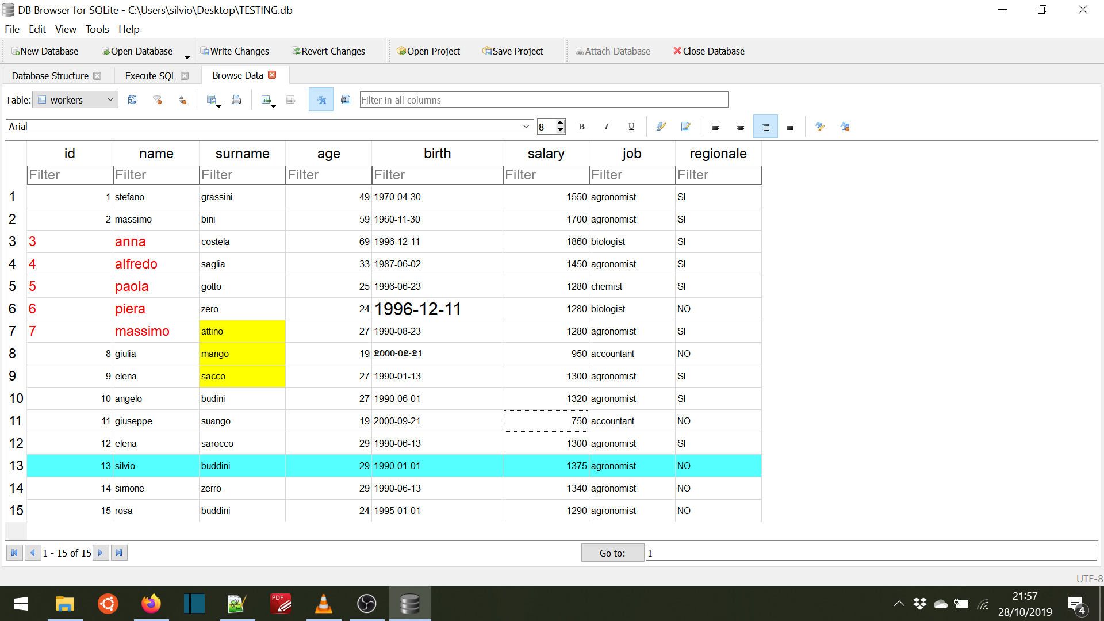Screen dimensions: 1104x621
Task: Find text in cells with binoculars icon
Action: click(346, 99)
